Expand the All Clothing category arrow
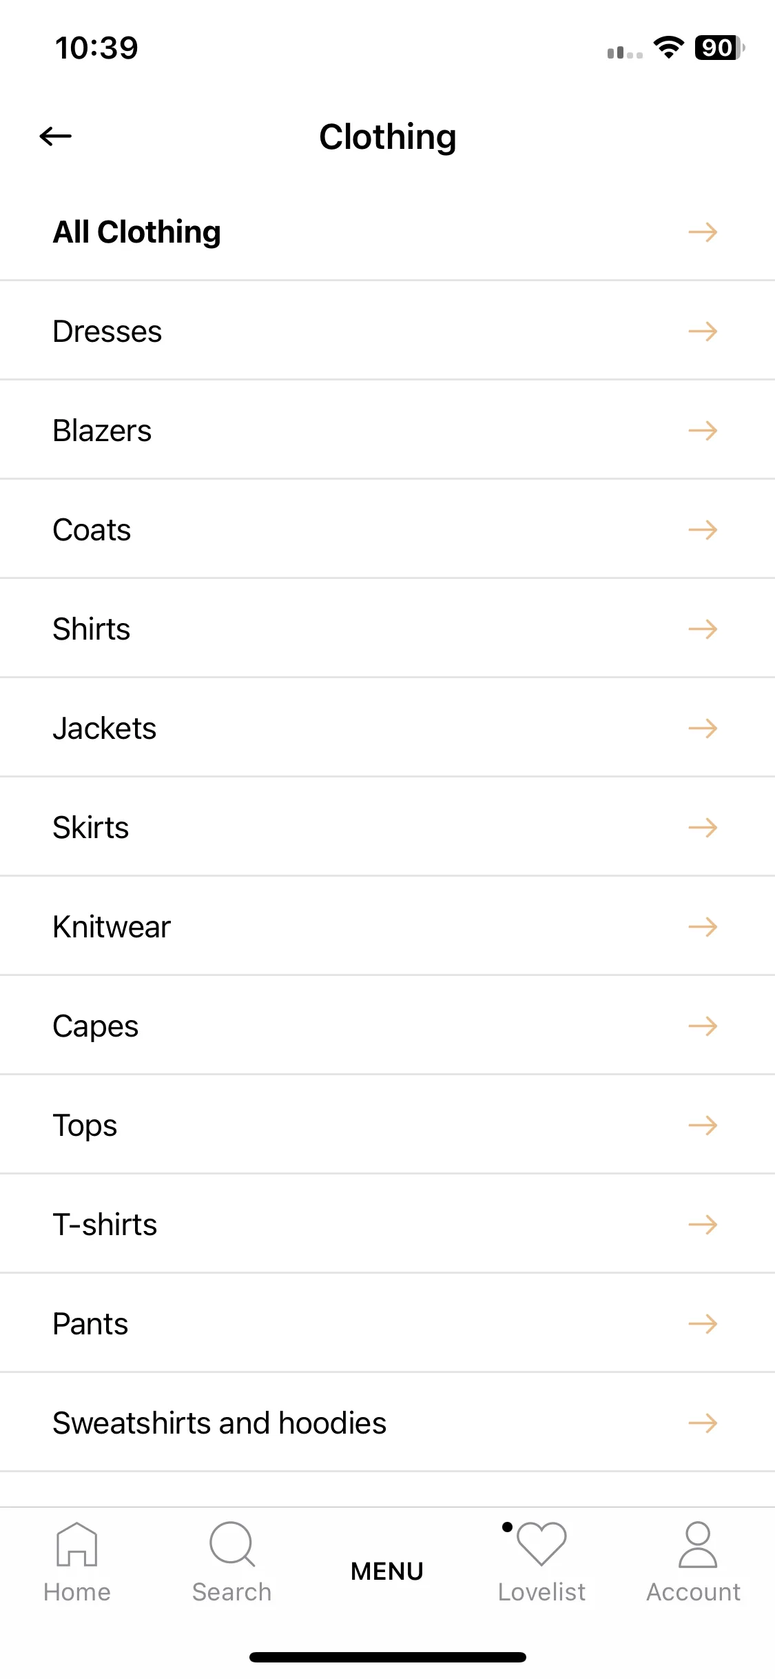Viewport: 775px width, 1679px height. coord(703,232)
